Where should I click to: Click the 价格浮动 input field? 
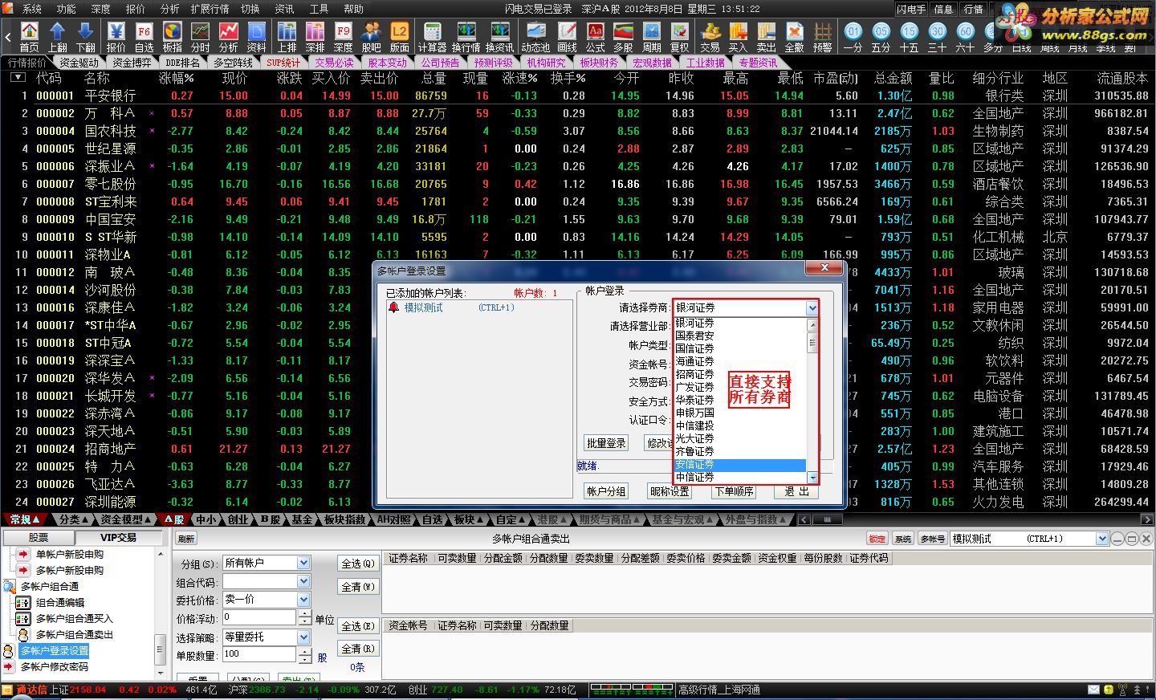(x=259, y=617)
